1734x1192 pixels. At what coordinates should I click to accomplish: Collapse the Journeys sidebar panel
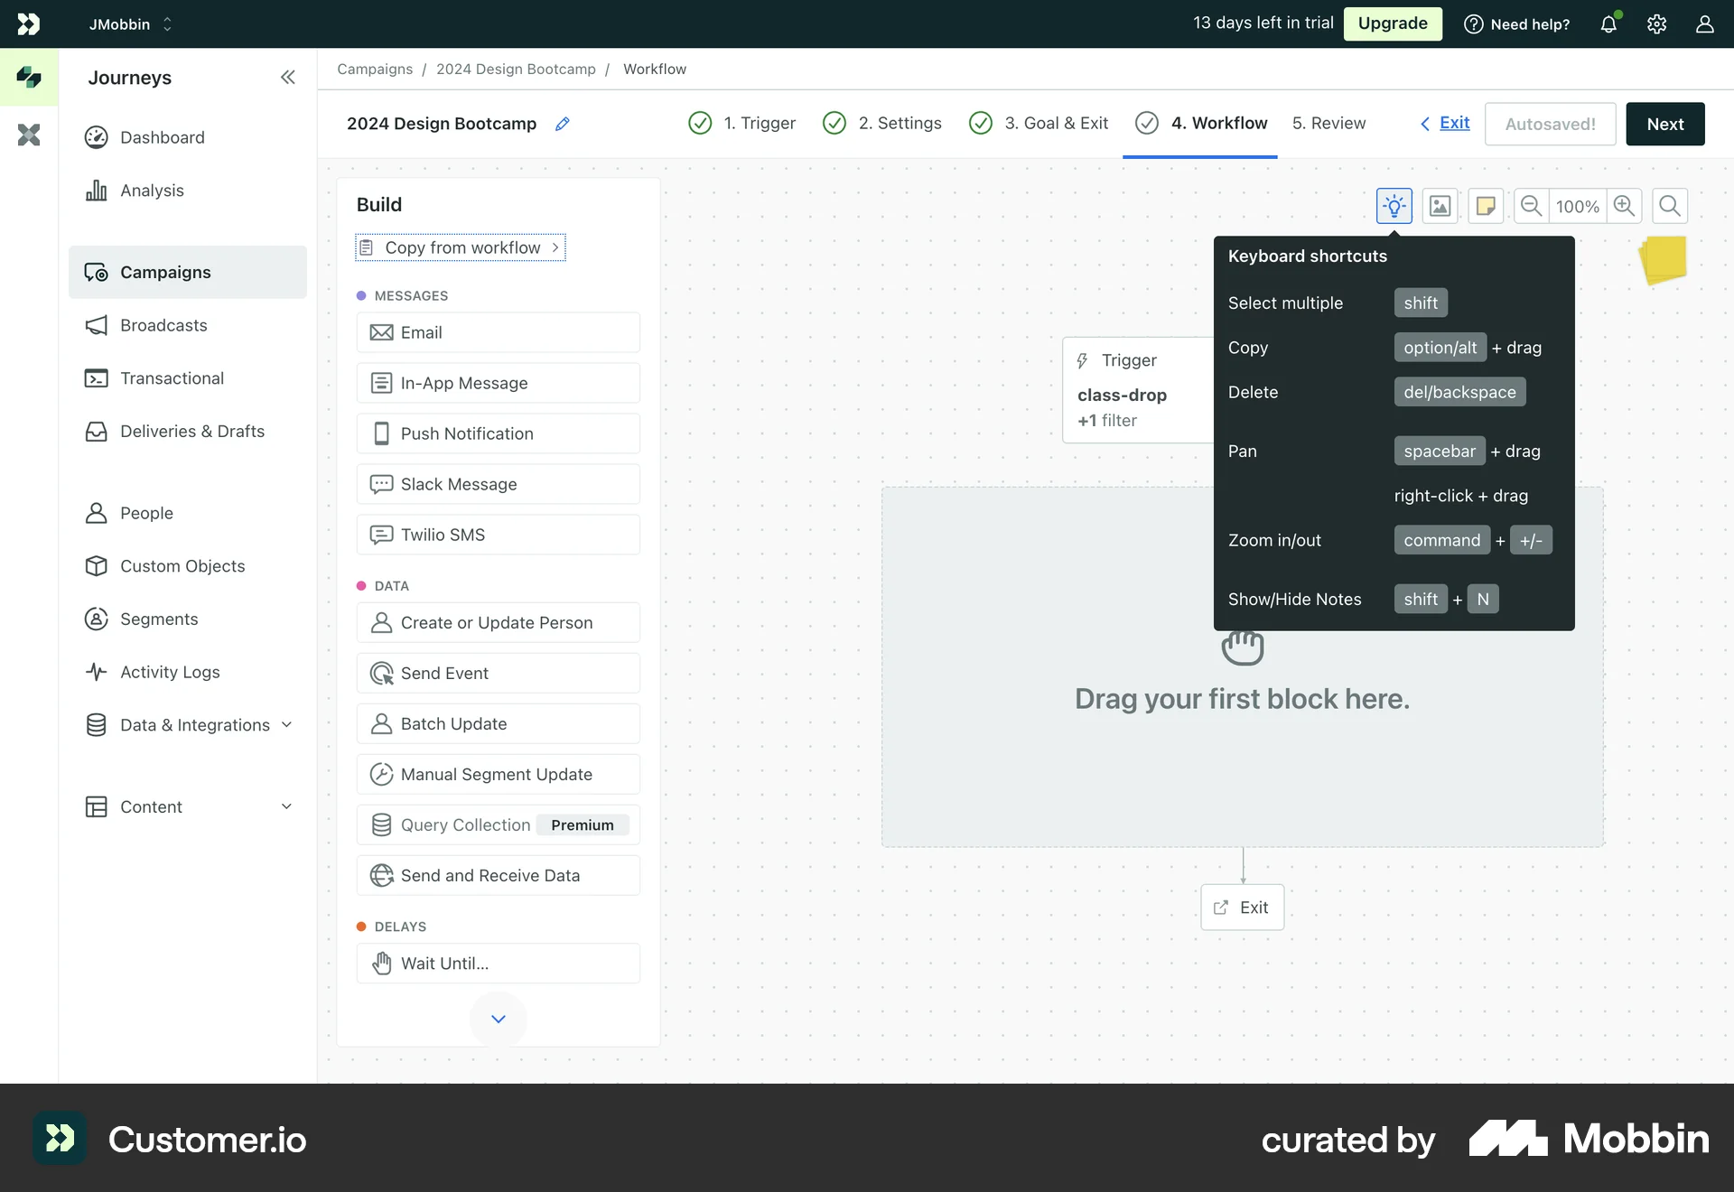click(287, 78)
